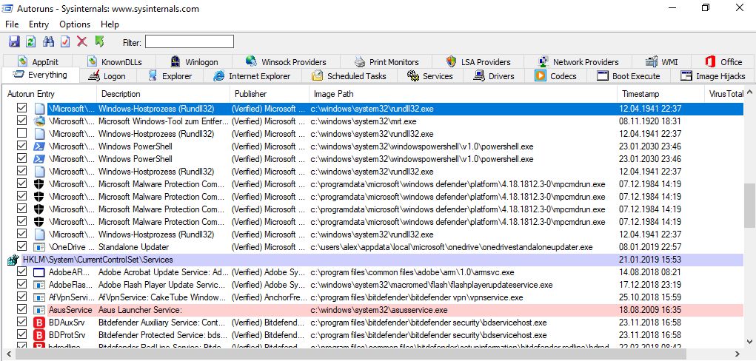The height and width of the screenshot is (361, 756).
Task: Click the Save floppy disk toolbar icon
Action: 14,41
